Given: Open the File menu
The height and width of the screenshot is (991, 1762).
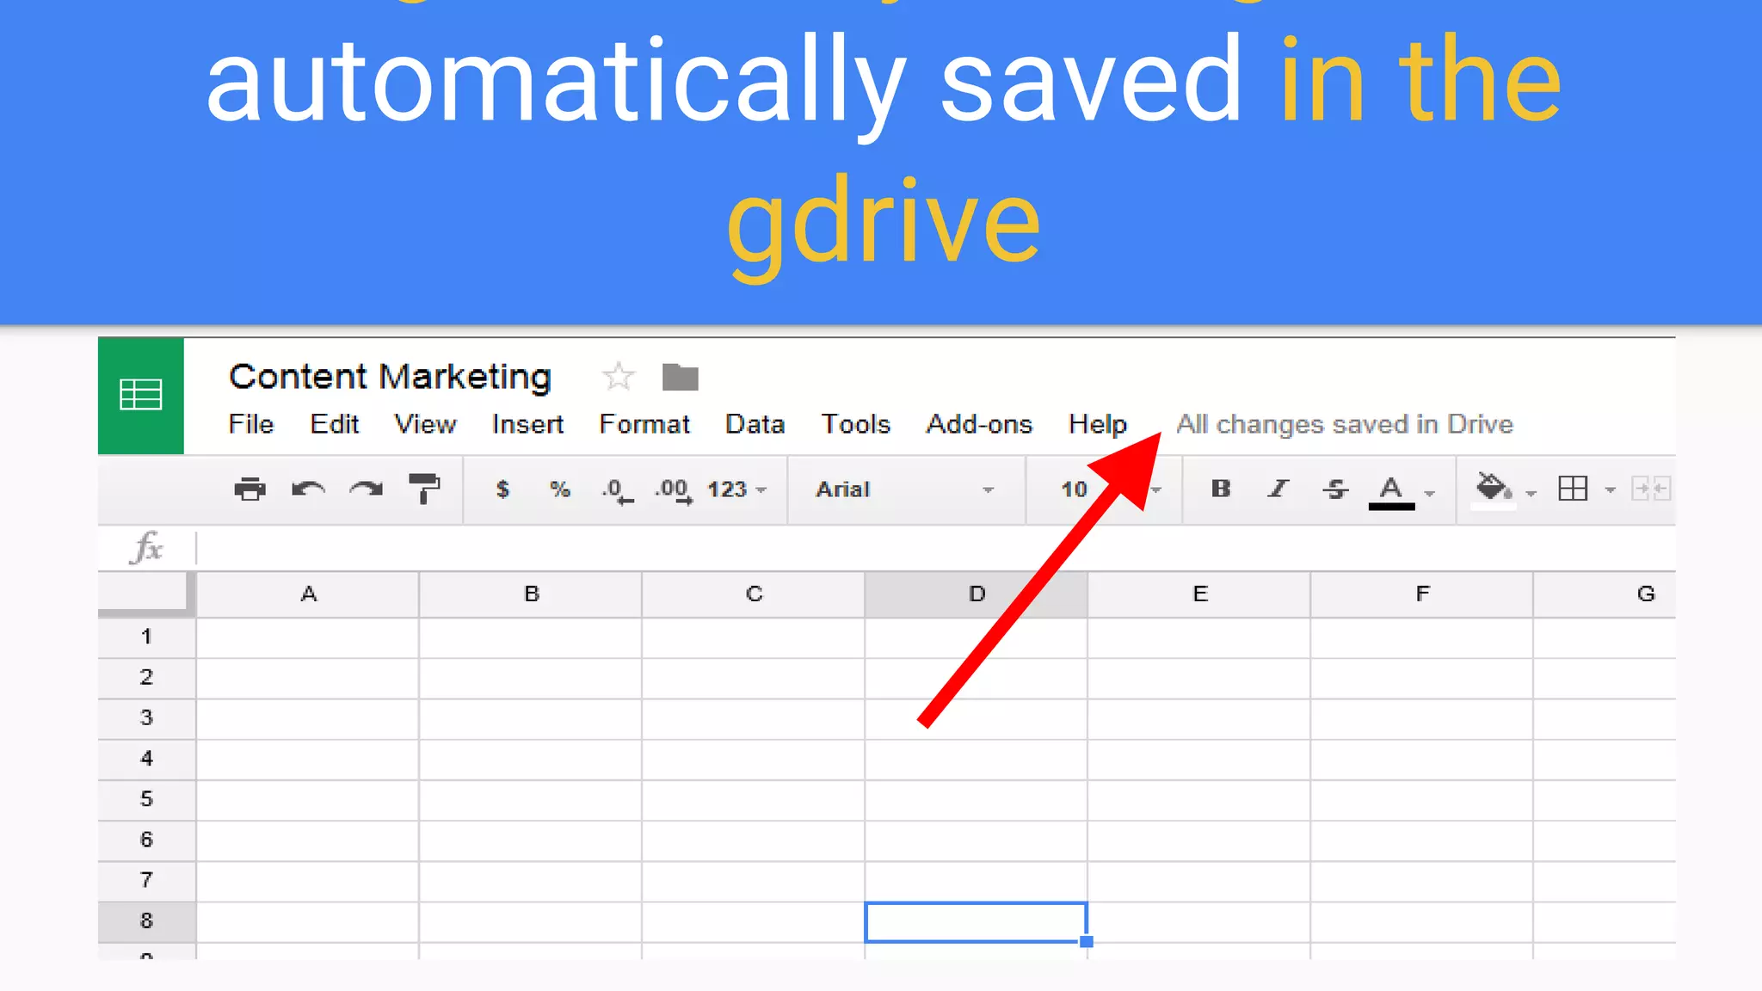Looking at the screenshot, I should coord(251,424).
